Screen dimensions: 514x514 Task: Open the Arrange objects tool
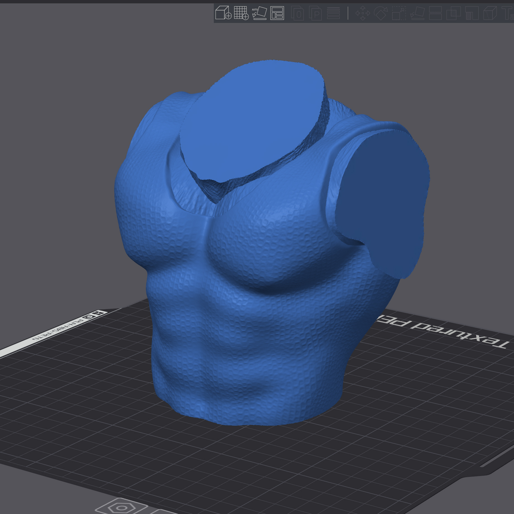(277, 13)
